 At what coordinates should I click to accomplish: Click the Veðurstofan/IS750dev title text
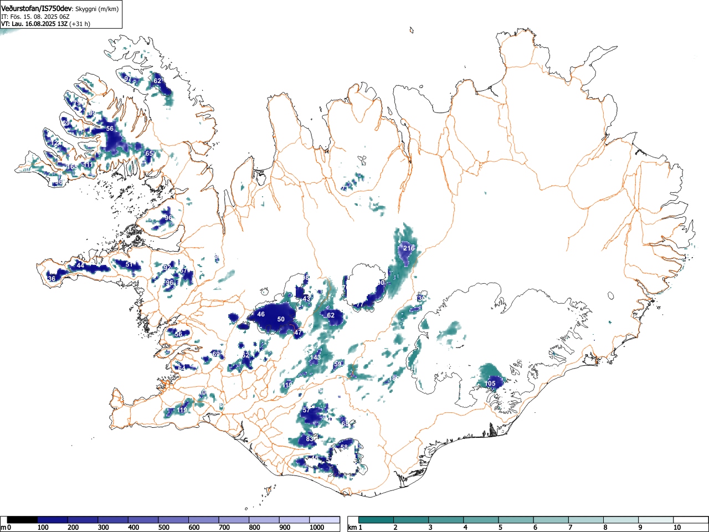point(37,8)
